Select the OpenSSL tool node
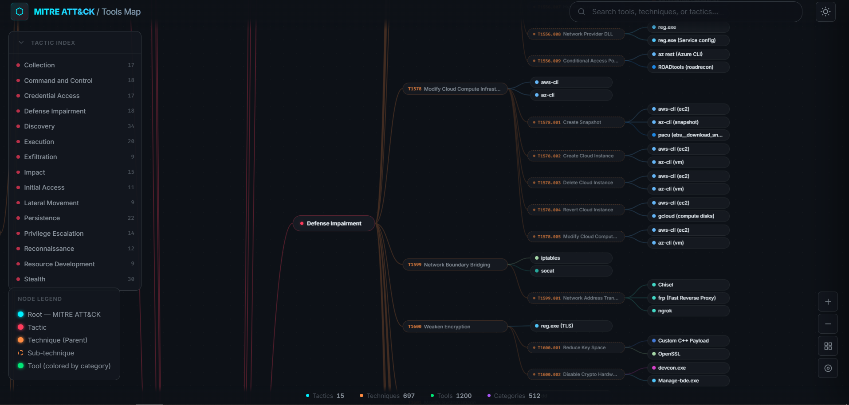Screen dimensions: 849x405 pos(688,354)
